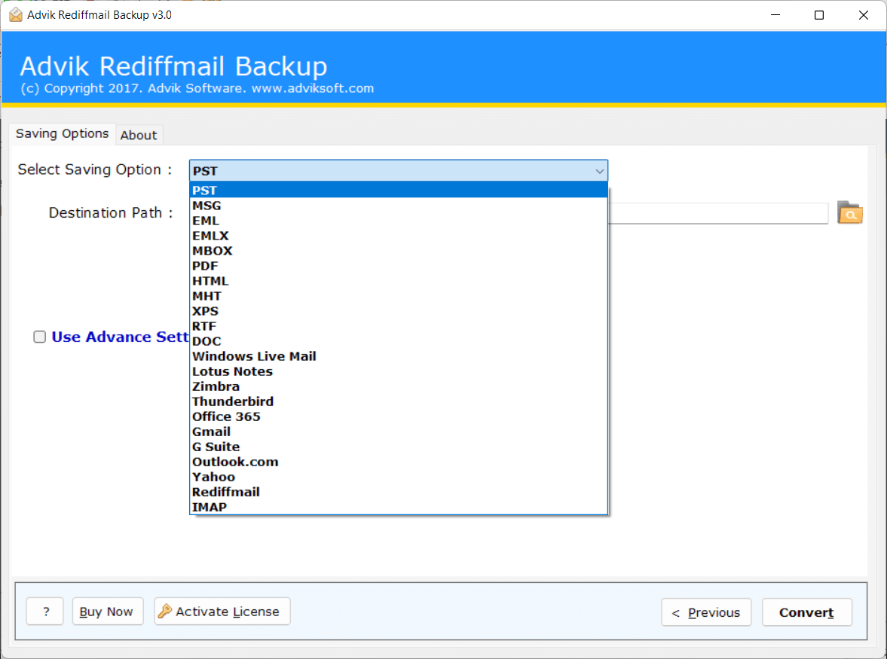This screenshot has height=659, width=887.
Task: Click the Advik envelope icon in title bar
Action: click(15, 15)
